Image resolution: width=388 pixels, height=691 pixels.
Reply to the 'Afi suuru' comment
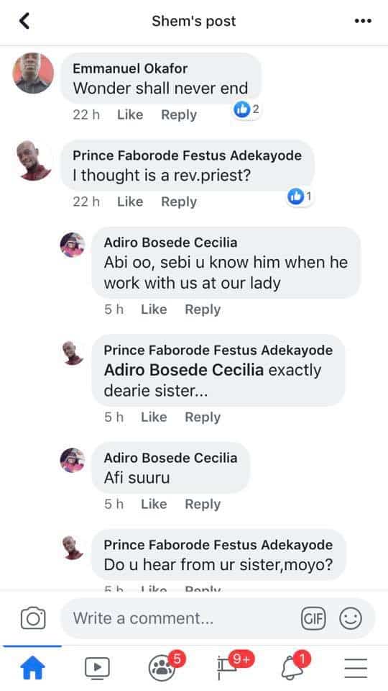203,504
